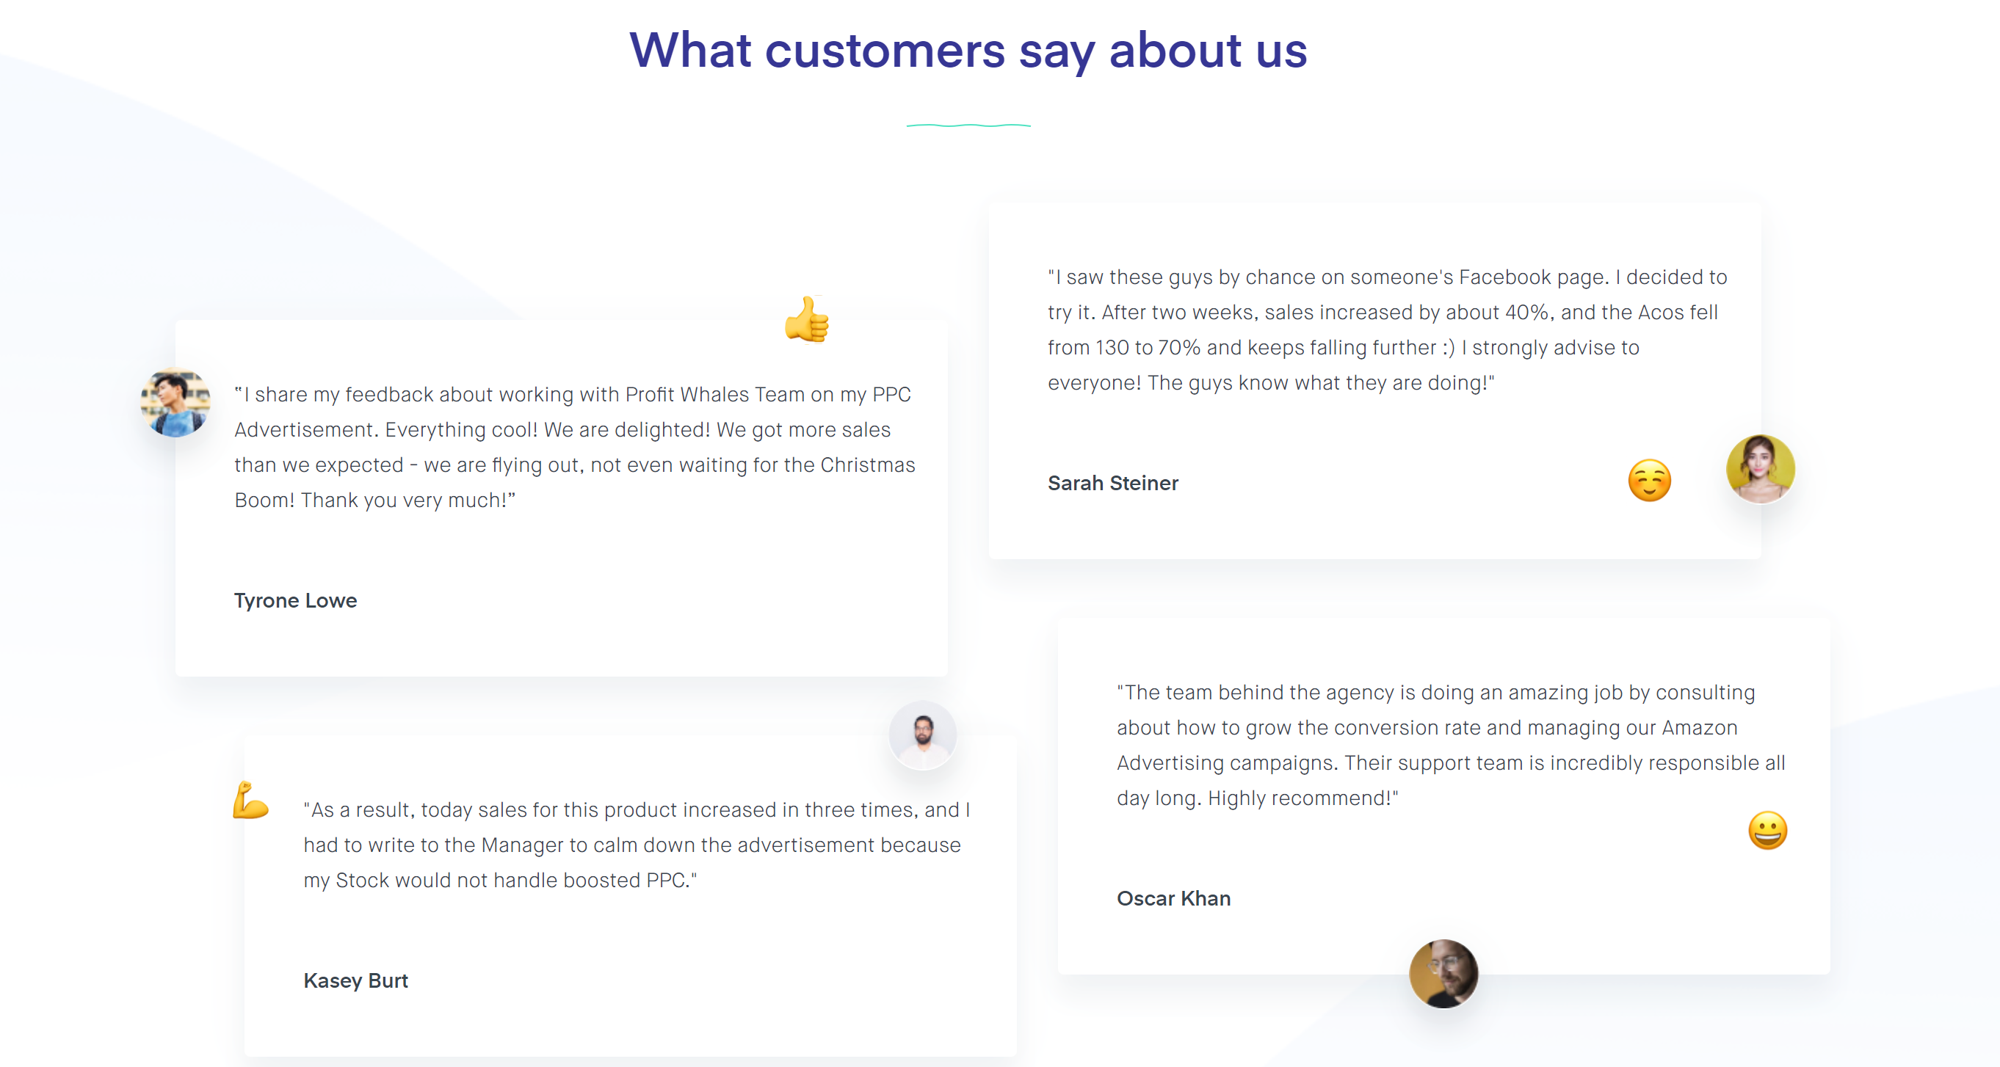The image size is (2000, 1067).
Task: Click the blushing smiley emoji
Action: pos(1649,481)
